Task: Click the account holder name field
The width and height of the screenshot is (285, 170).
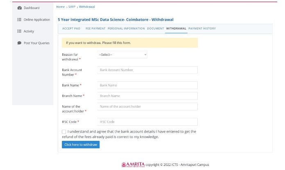Action: [x=147, y=106]
